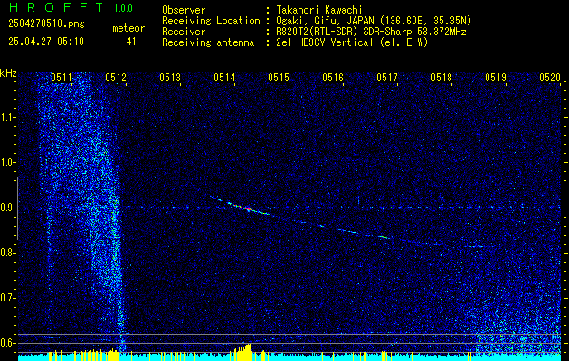Click the Receiving antenna field label
The height and width of the screenshot is (361, 569).
(x=208, y=42)
